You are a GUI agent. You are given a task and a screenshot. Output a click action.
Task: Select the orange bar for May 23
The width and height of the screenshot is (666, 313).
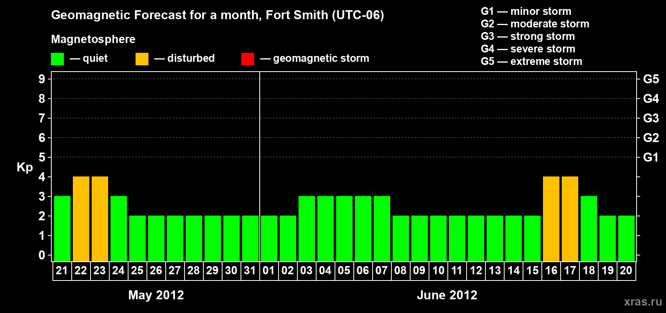coord(100,219)
